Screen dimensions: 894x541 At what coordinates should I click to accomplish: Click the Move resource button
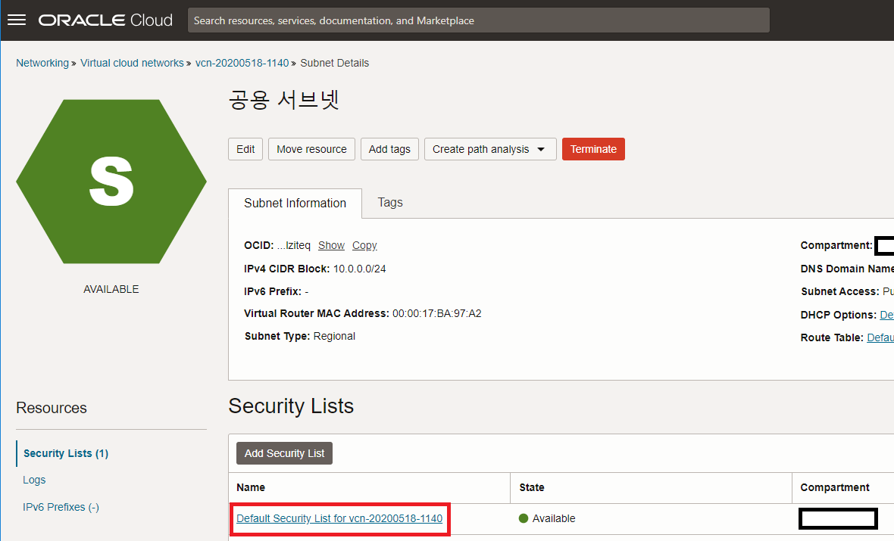point(311,148)
